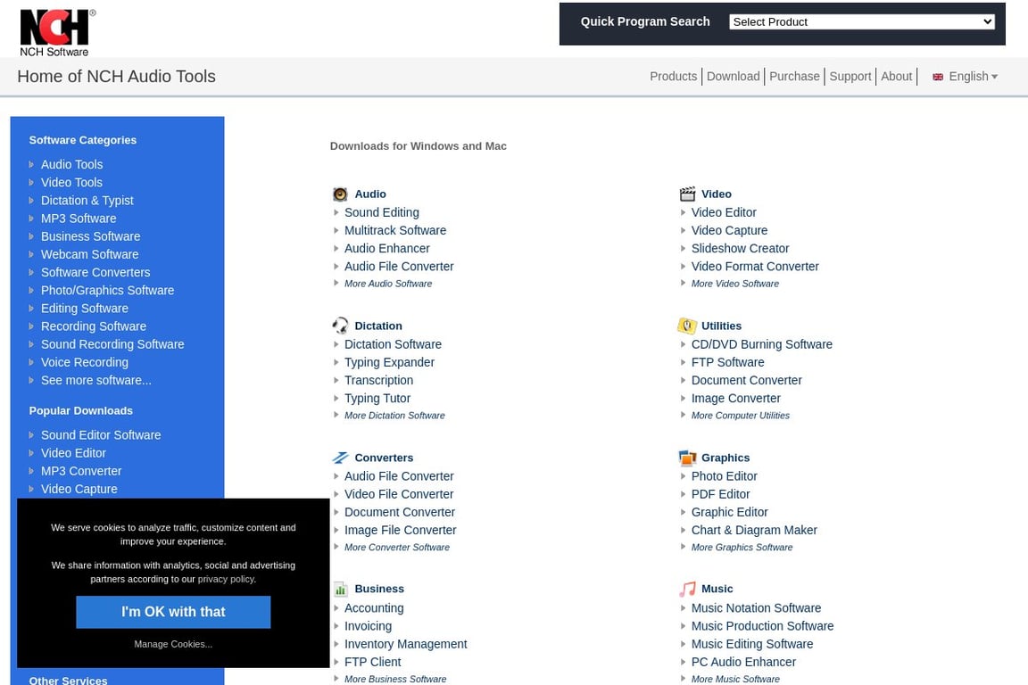Open MP3 Converter popular download

[81, 471]
